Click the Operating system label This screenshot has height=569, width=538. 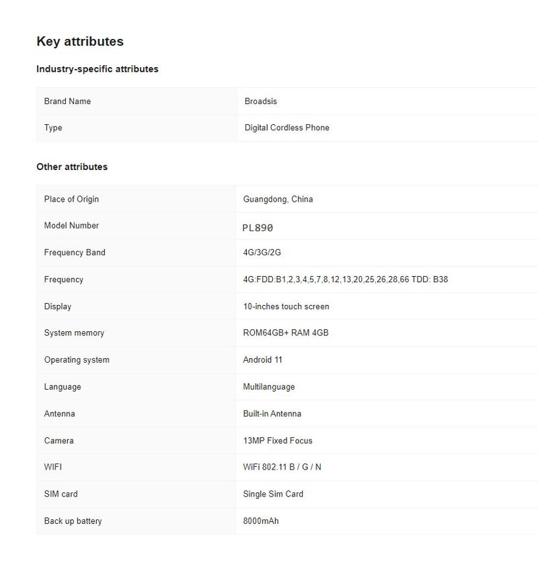coord(77,360)
